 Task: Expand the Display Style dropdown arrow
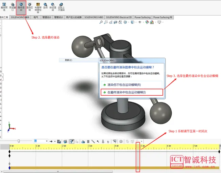click(x=136, y=22)
